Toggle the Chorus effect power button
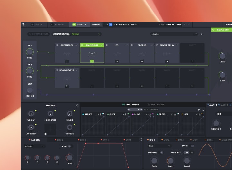Screen dimensions: 232x170 click(x=132, y=45)
